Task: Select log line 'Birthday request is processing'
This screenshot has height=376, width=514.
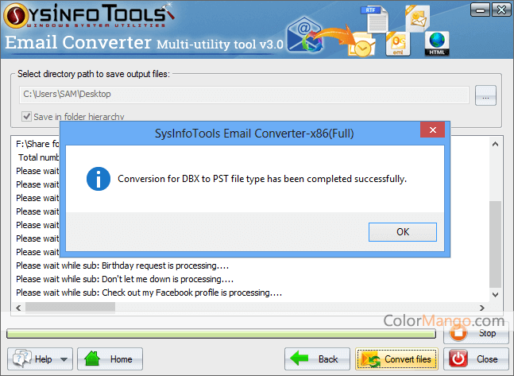Action: (122, 266)
